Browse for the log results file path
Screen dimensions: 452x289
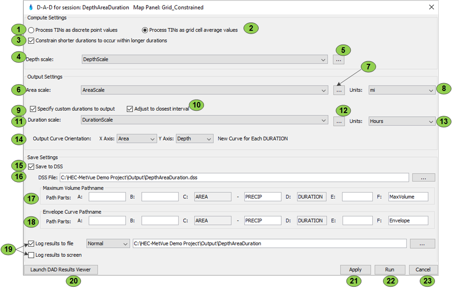[x=422, y=244]
